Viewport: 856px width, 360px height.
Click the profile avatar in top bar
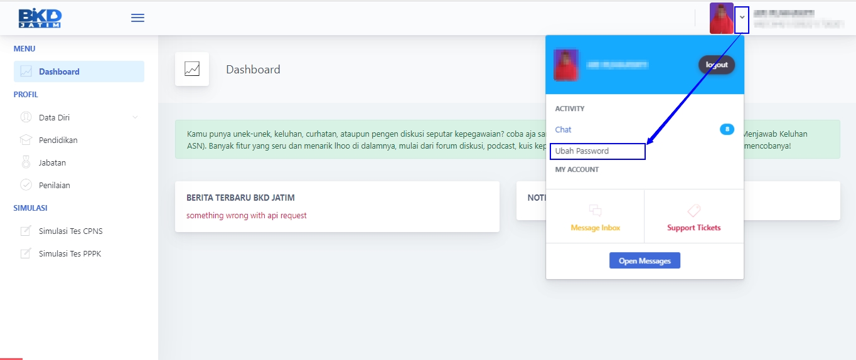pos(721,18)
